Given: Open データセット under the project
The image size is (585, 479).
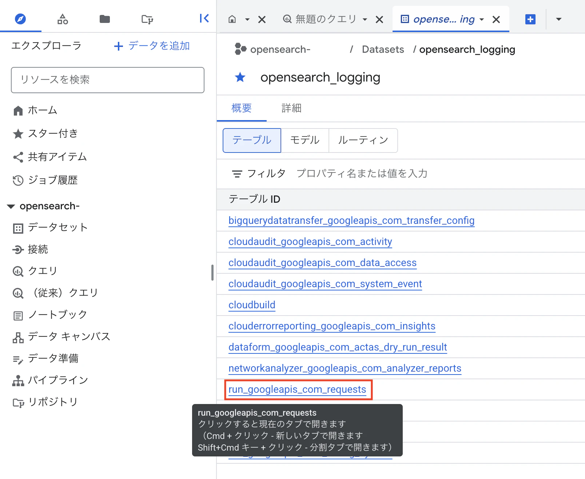Looking at the screenshot, I should (x=50, y=227).
